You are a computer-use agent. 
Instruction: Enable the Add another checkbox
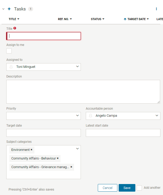pyautogui.click(x=139, y=188)
